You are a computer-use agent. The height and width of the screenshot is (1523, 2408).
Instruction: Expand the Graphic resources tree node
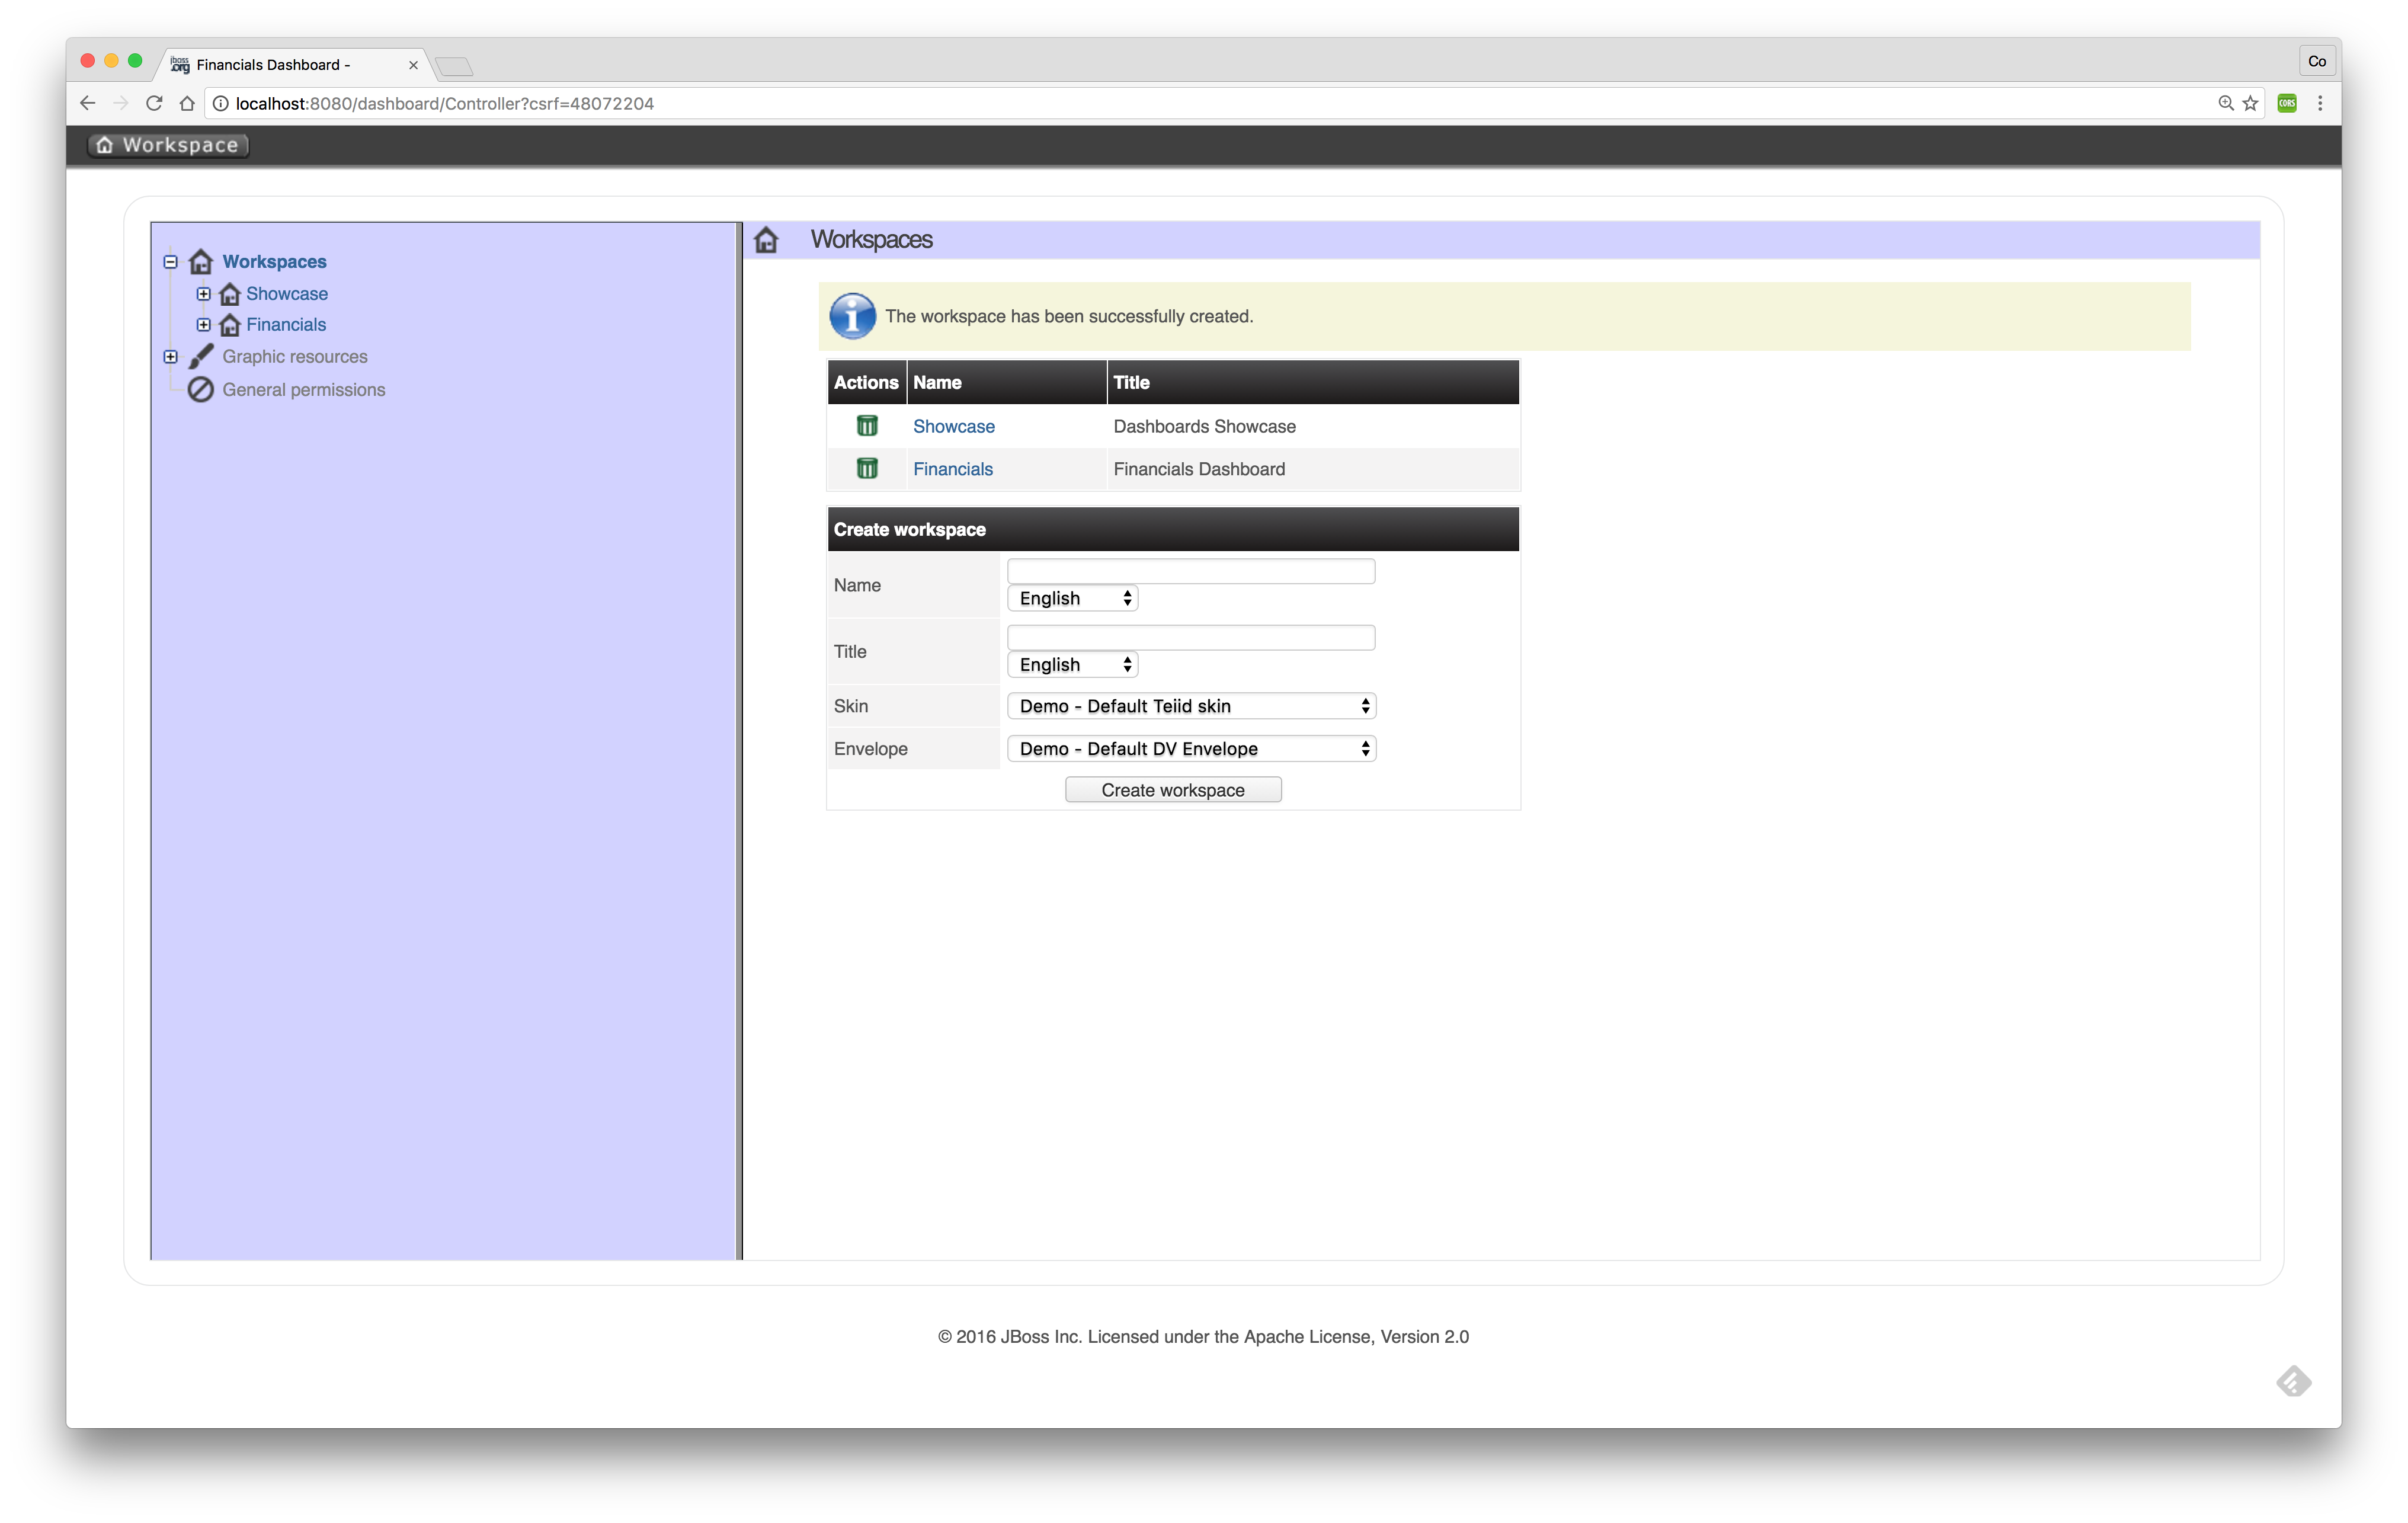[171, 356]
